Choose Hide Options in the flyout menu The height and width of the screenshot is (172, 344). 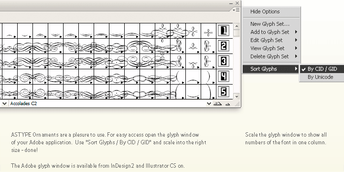tap(265, 11)
